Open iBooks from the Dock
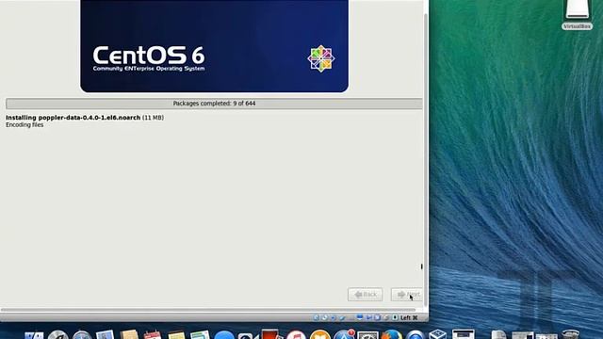 [320, 334]
